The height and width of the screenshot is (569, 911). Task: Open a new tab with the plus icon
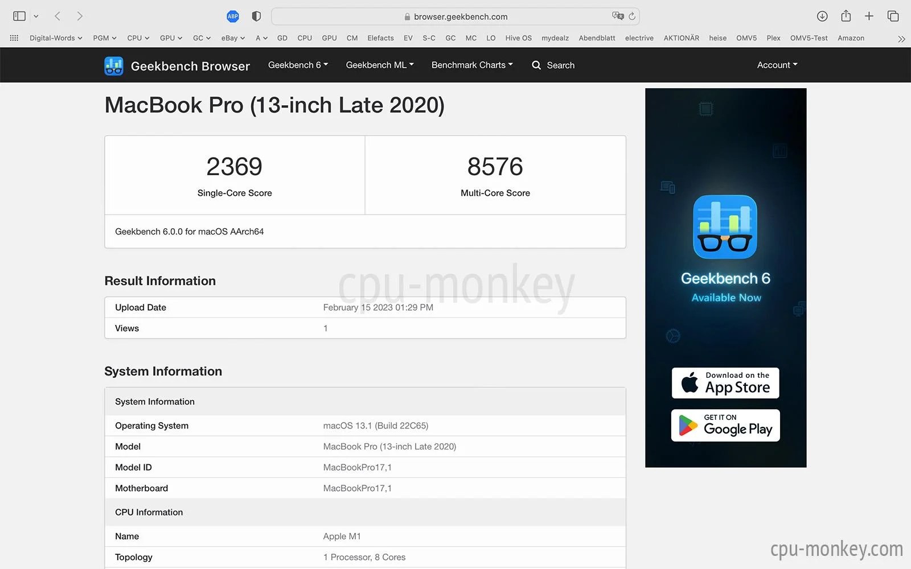[x=869, y=16]
